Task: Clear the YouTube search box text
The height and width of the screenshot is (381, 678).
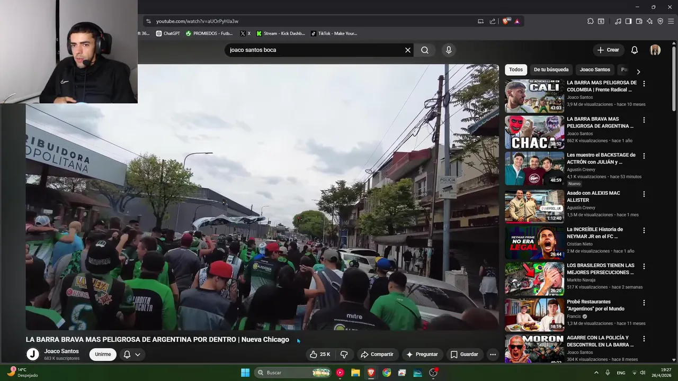Action: [x=408, y=50]
